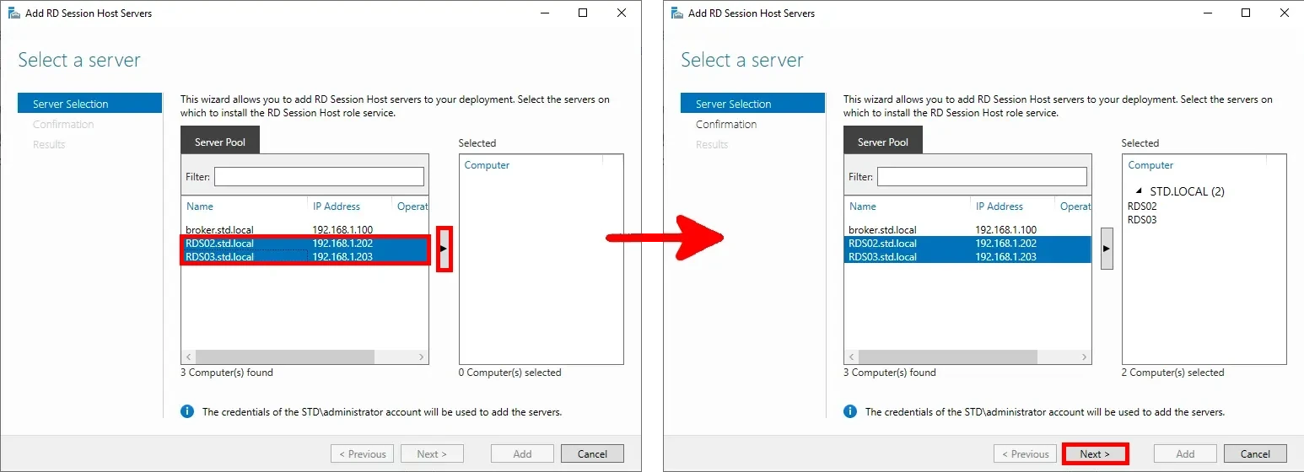This screenshot has width=1304, height=472.
Task: Open Server Selection step in right window
Action: pyautogui.click(x=752, y=104)
